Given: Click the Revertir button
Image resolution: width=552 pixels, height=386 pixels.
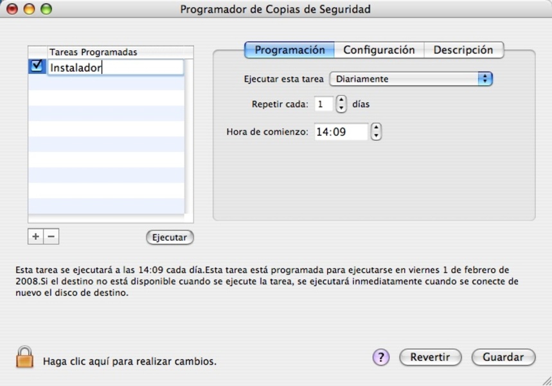Looking at the screenshot, I should point(430,357).
